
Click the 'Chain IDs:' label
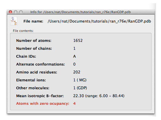tap(26, 56)
